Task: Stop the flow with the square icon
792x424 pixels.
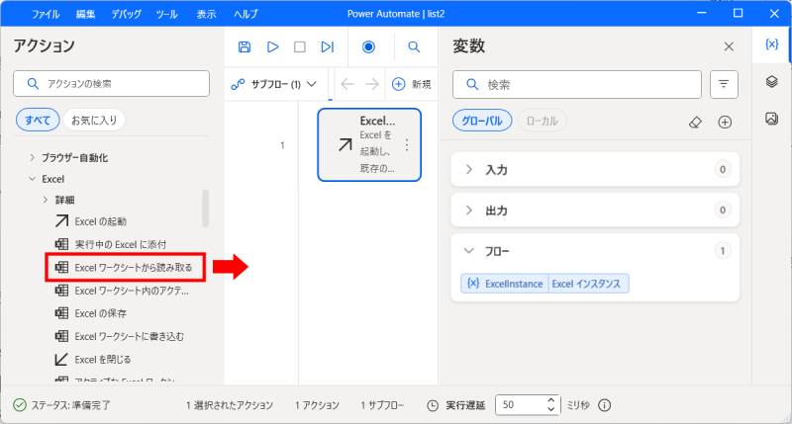Action: [300, 46]
